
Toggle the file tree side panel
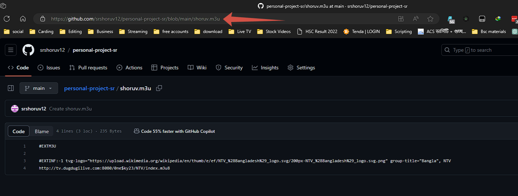tap(11, 88)
